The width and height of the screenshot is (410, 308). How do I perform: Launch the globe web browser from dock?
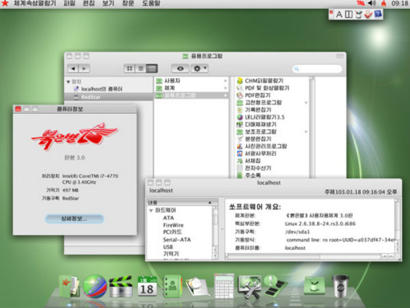click(x=94, y=285)
